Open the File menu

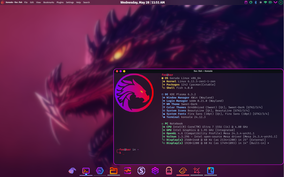(x=26, y=2)
